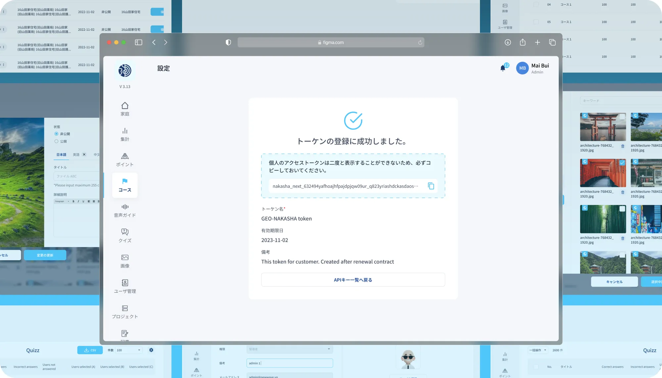The height and width of the screenshot is (378, 662).
Task: Open 集計 statistics in the sidebar
Action: tap(125, 134)
